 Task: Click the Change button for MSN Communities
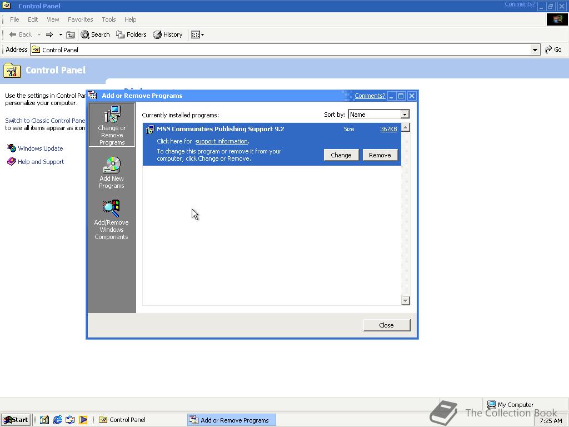pyautogui.click(x=341, y=155)
